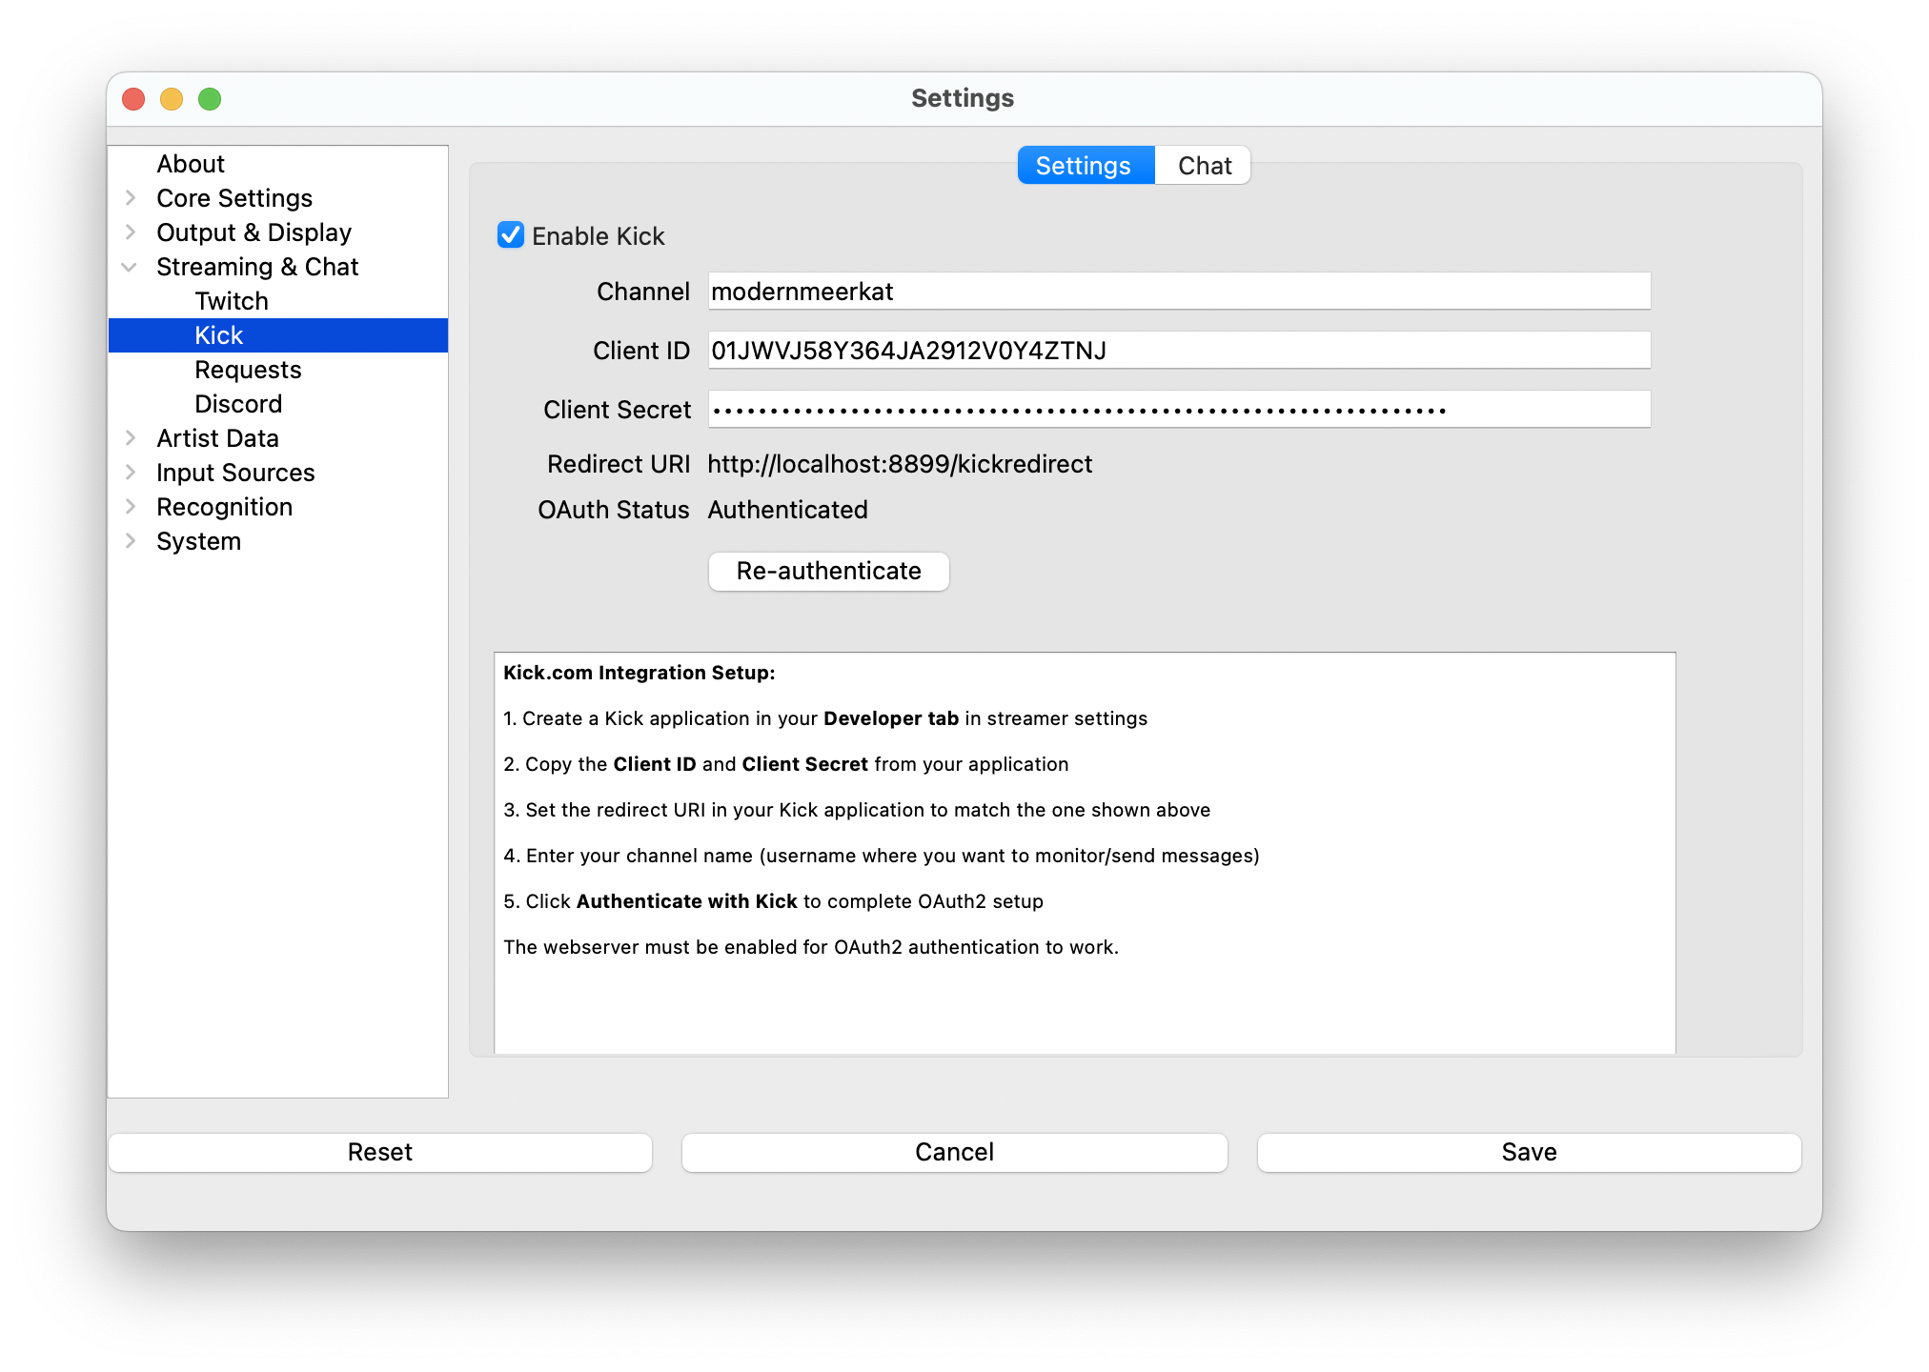Open Twitch settings in the sidebar

click(232, 301)
